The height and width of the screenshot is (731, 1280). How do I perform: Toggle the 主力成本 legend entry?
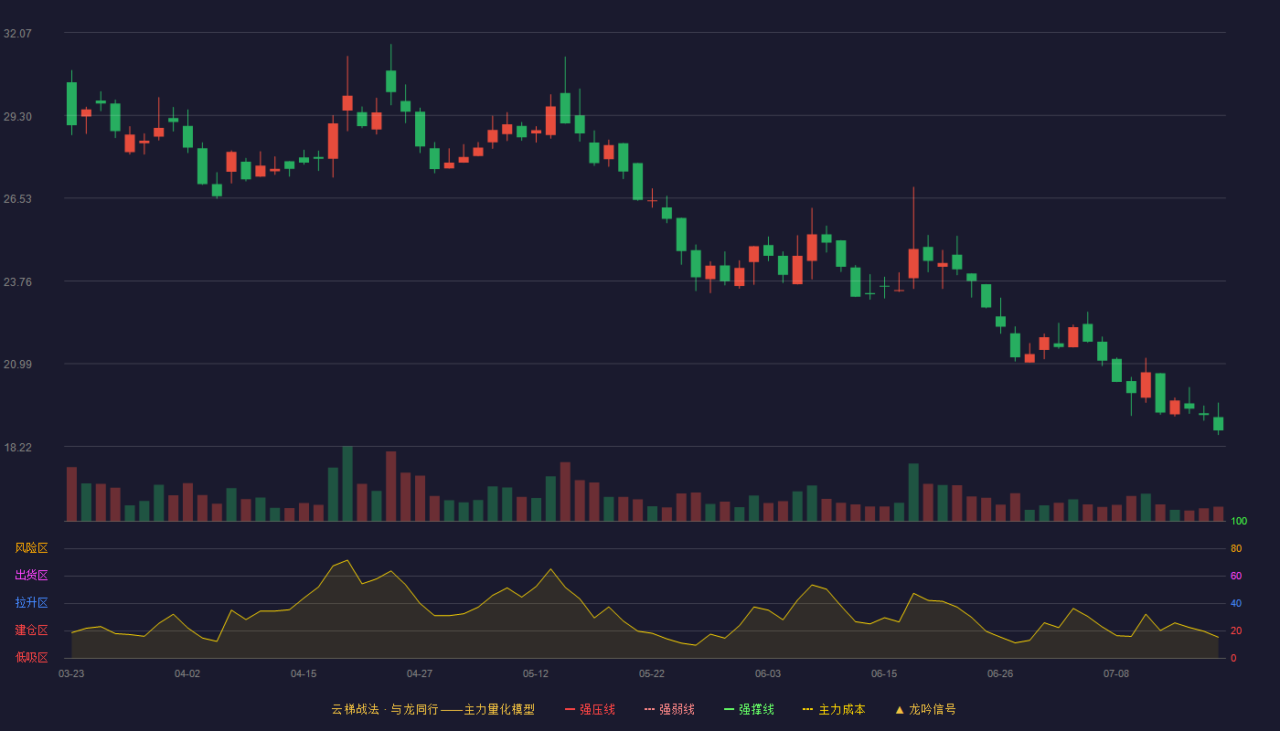(x=834, y=709)
